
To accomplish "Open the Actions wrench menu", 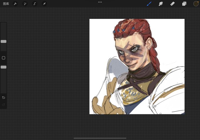I will [15, 4].
